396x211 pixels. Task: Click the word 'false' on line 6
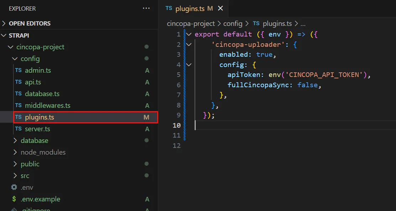coord(307,85)
